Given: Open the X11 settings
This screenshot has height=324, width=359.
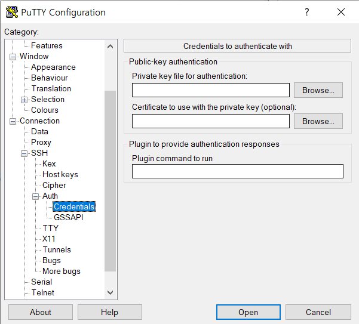Looking at the screenshot, I should (49, 239).
